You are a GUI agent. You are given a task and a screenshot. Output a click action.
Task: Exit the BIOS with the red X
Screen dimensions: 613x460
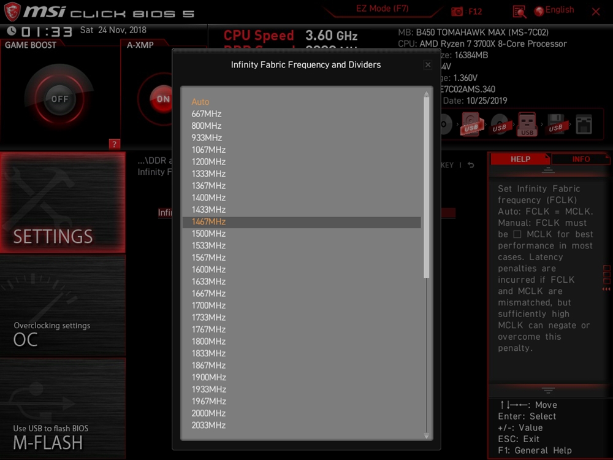pos(596,12)
